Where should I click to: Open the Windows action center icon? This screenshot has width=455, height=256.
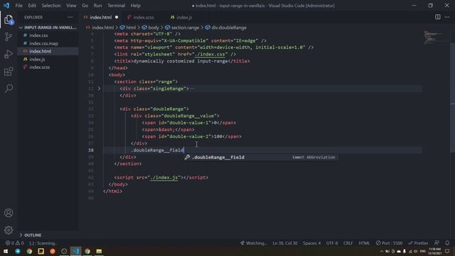447,251
